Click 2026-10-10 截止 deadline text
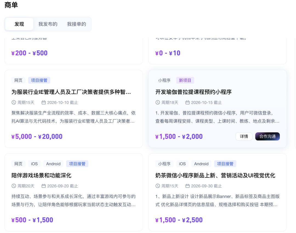 62,103
